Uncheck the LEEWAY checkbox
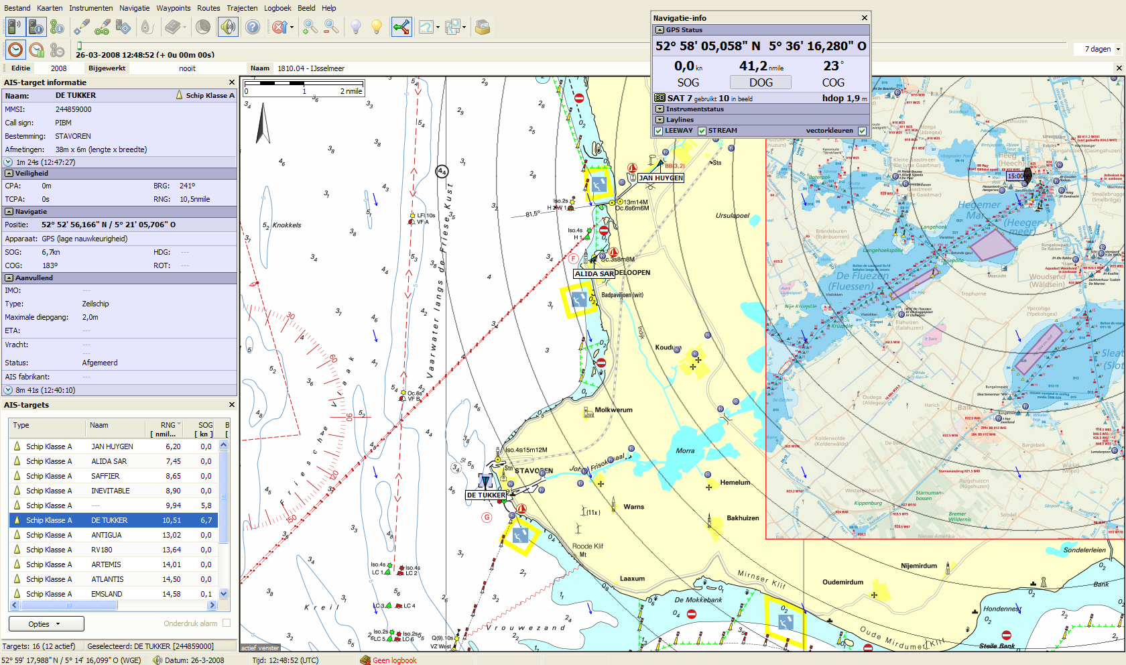This screenshot has width=1126, height=665. coord(659,131)
